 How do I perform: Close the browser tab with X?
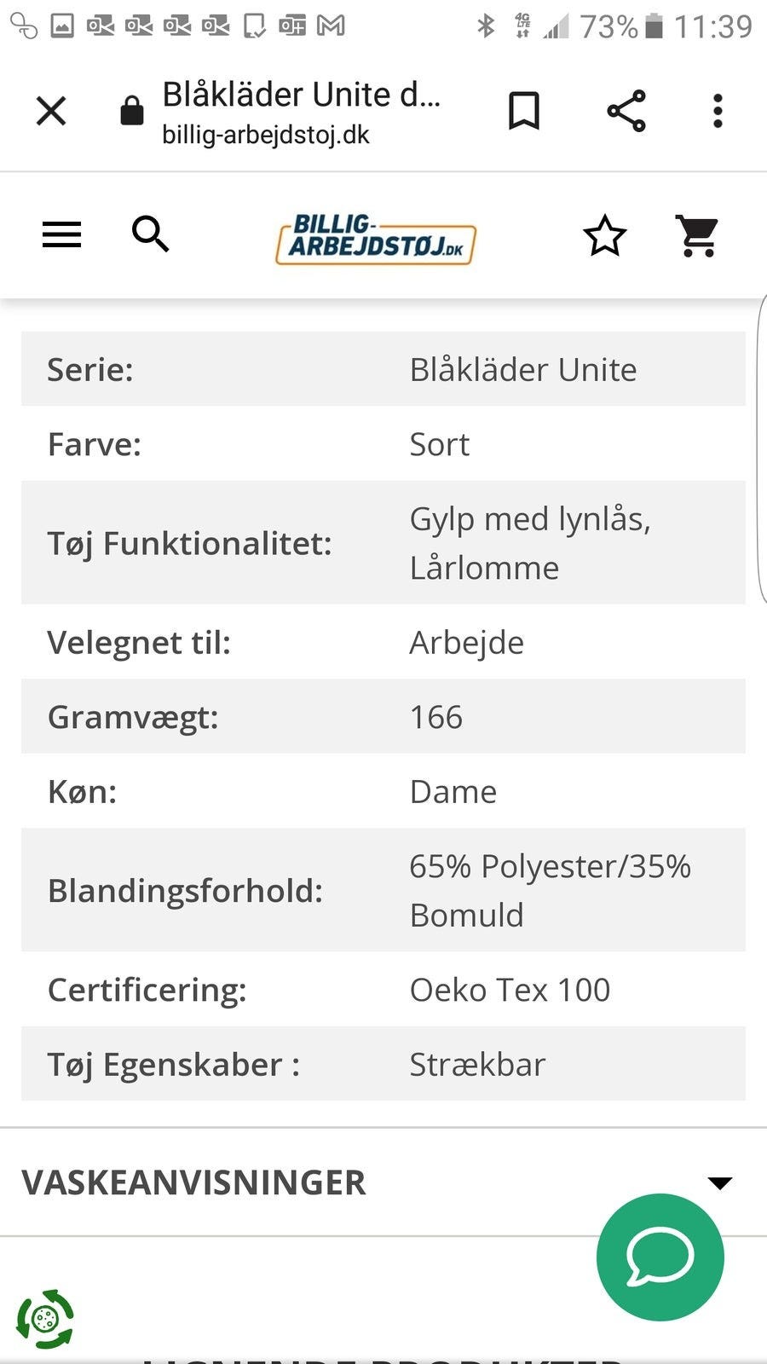[x=51, y=111]
